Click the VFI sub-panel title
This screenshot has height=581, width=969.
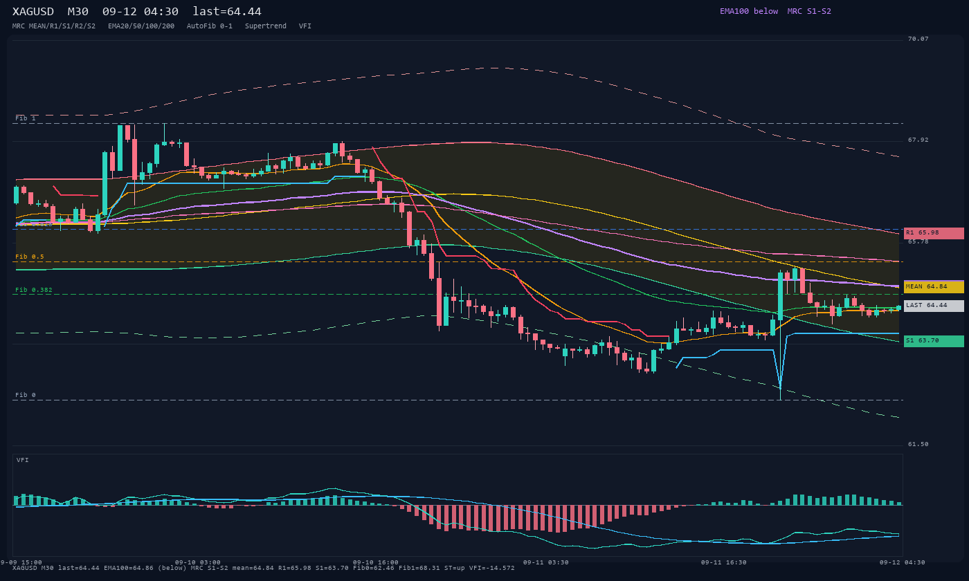click(x=23, y=460)
